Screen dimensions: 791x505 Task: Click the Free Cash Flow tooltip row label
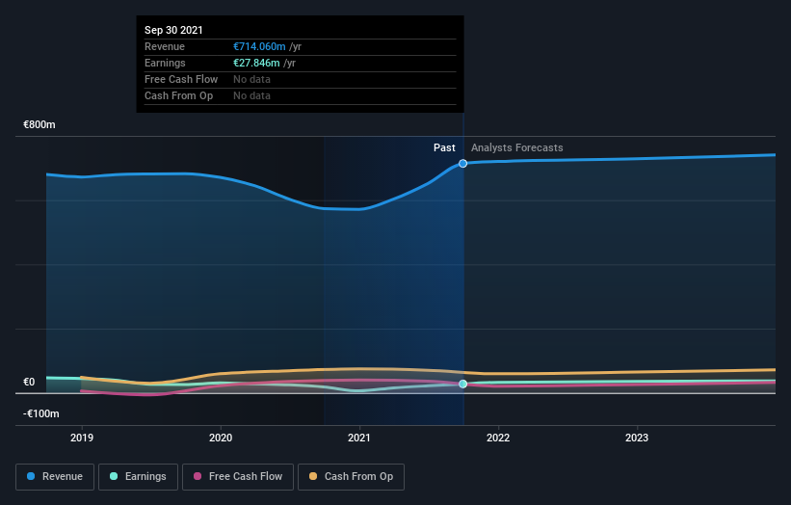coord(181,79)
